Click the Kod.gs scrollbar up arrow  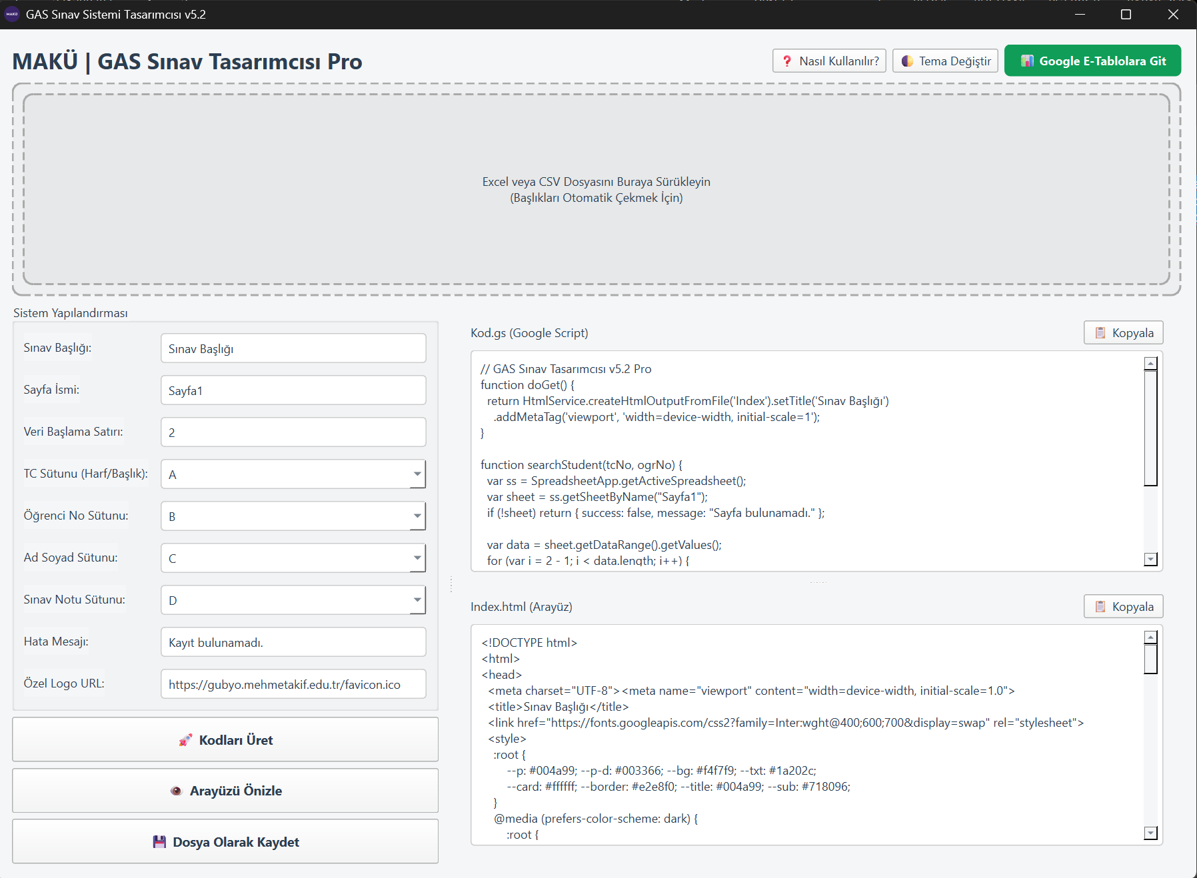coord(1150,364)
